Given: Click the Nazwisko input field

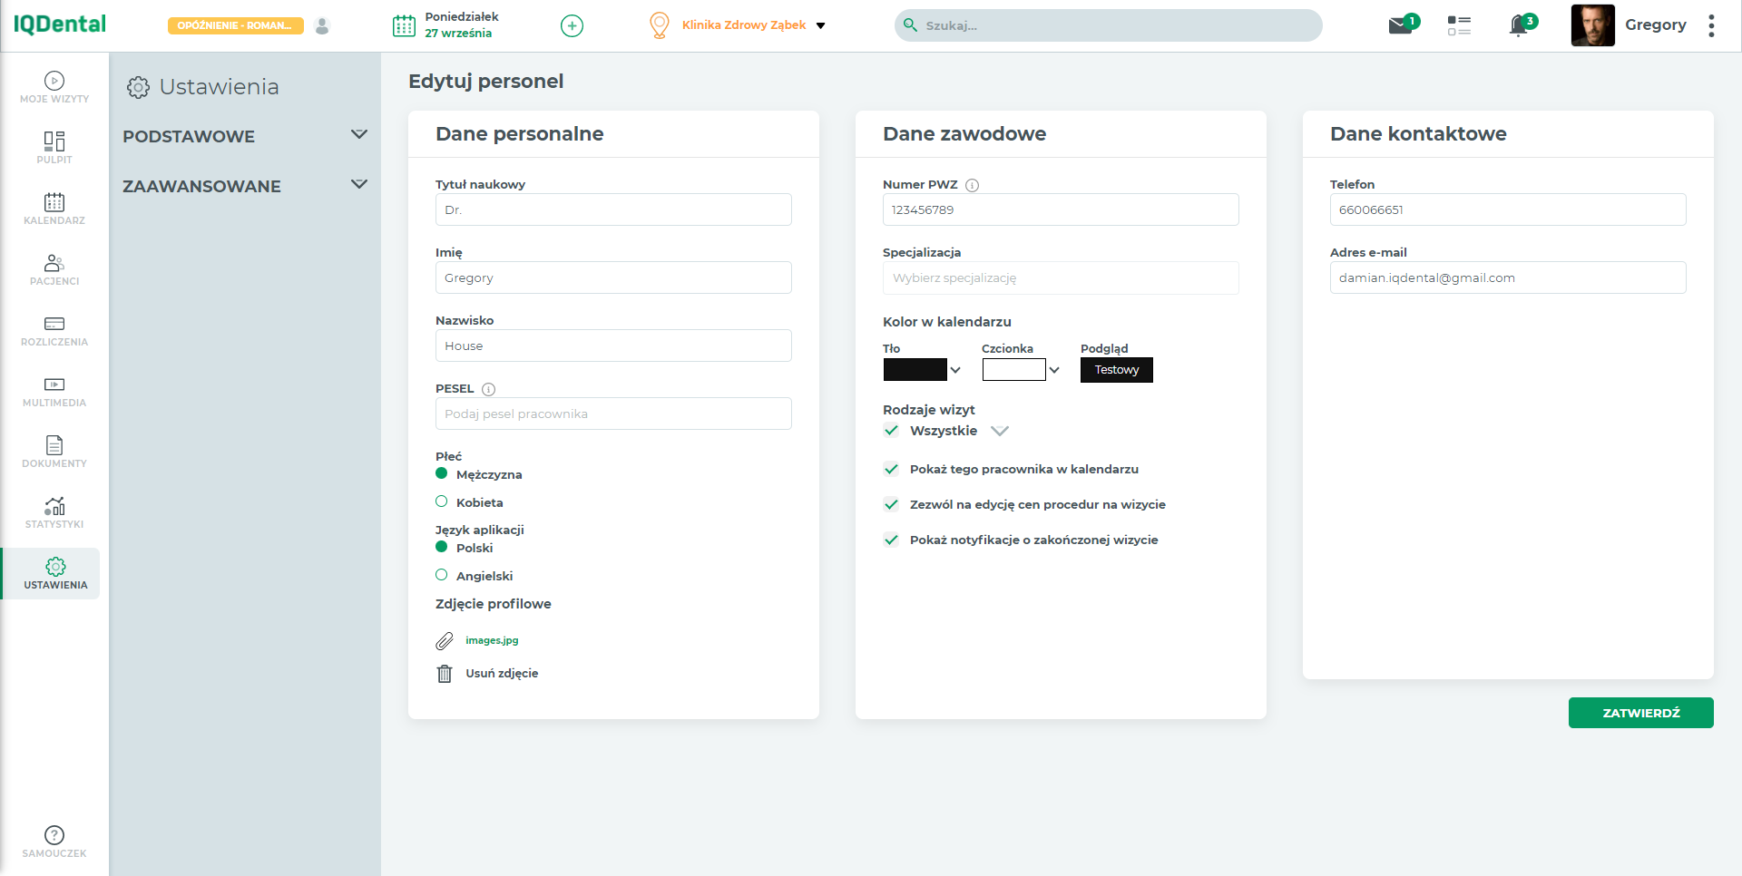Looking at the screenshot, I should click(613, 346).
